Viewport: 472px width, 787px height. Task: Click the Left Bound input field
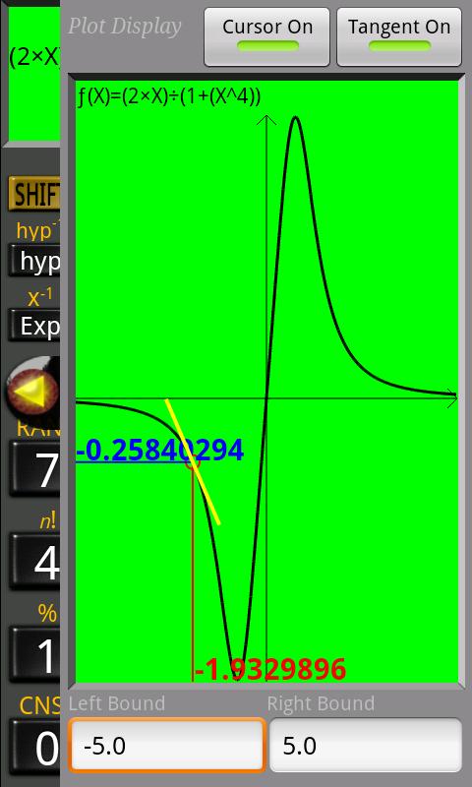[166, 745]
